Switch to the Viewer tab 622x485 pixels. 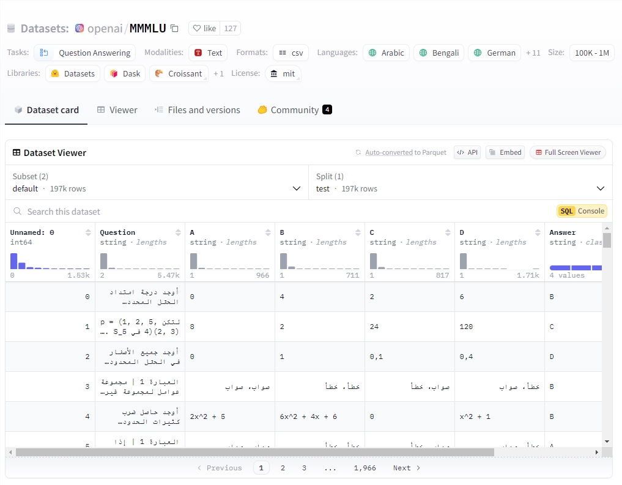click(117, 110)
